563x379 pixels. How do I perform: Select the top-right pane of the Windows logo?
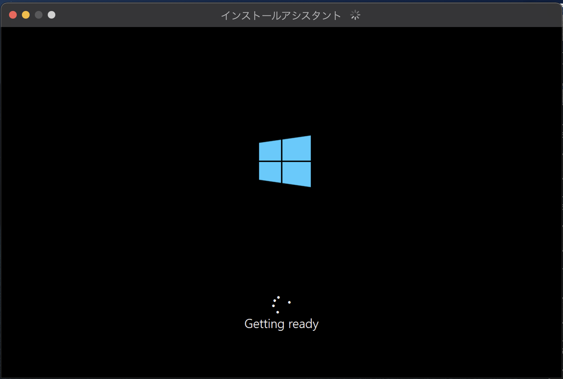[x=296, y=148]
